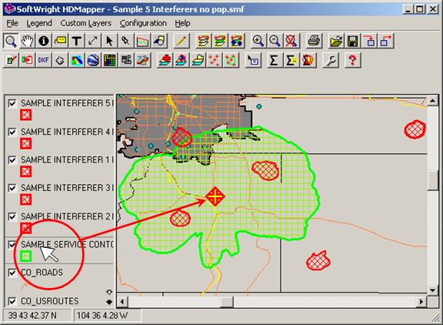
Task: Select the diagonal double-arrow measure tool
Action: pos(92,41)
